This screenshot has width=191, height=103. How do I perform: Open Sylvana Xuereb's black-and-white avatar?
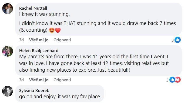8,91
